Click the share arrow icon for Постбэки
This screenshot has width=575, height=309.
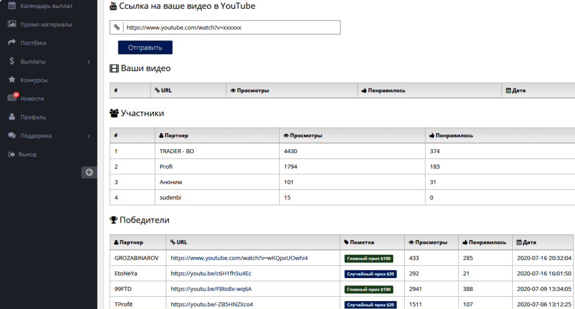pyautogui.click(x=11, y=43)
